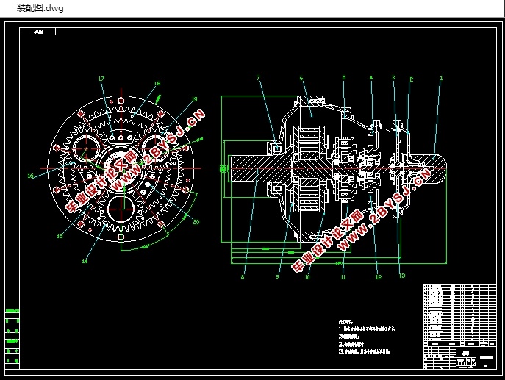
Task: Select part callout number 14
Action: click(x=85, y=261)
